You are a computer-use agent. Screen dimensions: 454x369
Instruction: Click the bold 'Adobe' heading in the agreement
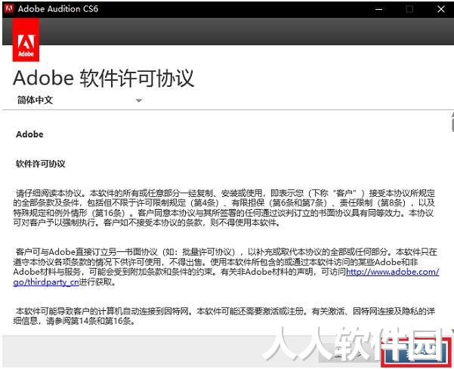click(29, 134)
